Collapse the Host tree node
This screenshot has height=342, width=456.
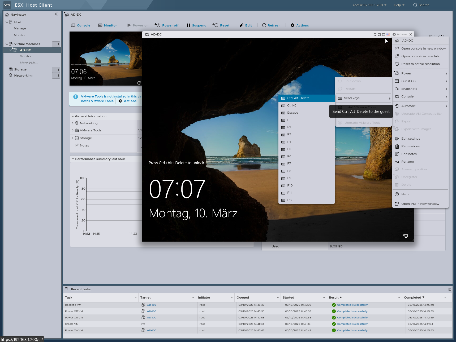(x=7, y=22)
